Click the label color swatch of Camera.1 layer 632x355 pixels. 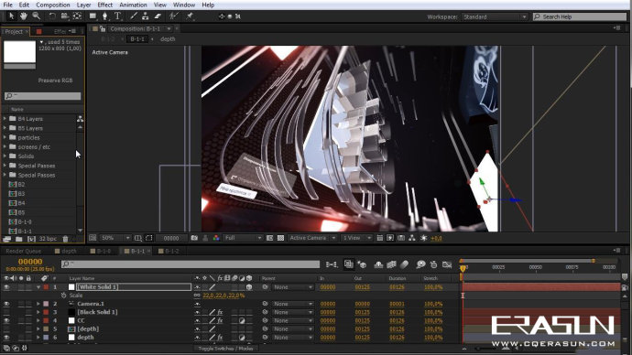tap(46, 304)
